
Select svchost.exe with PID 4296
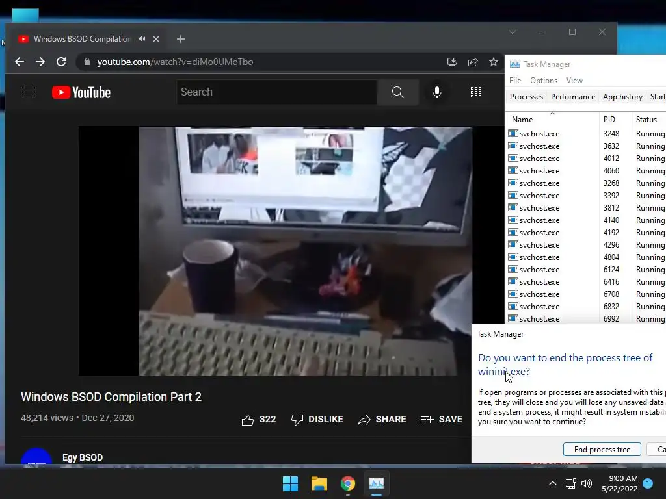tap(586, 244)
